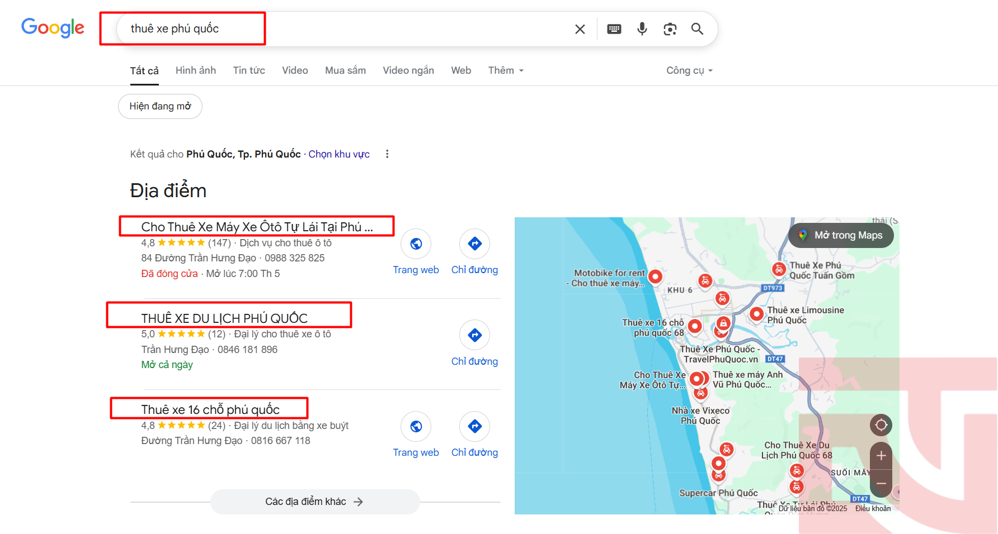This screenshot has height=534, width=998.
Task: Select the Web tab
Action: (461, 70)
